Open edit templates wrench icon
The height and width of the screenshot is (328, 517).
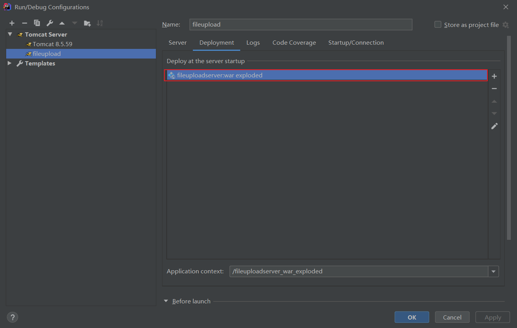coord(50,23)
